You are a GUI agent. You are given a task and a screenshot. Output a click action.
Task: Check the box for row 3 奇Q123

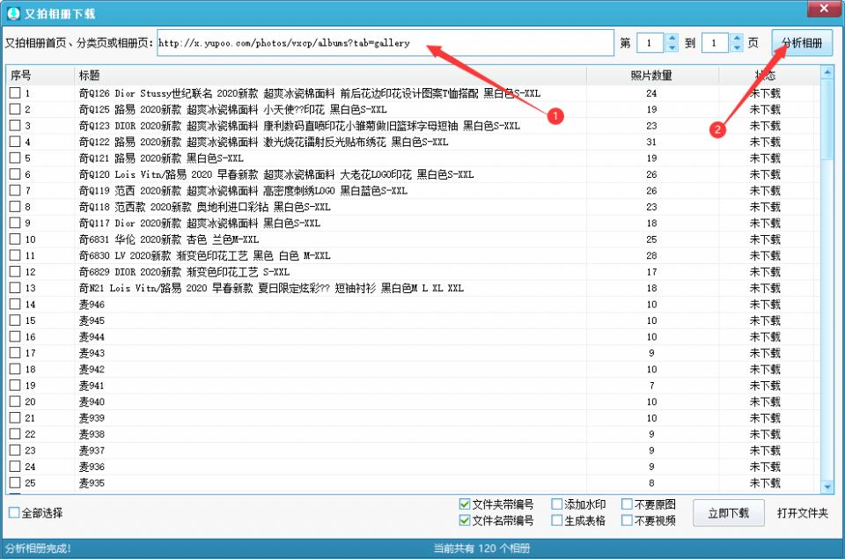pyautogui.click(x=15, y=125)
